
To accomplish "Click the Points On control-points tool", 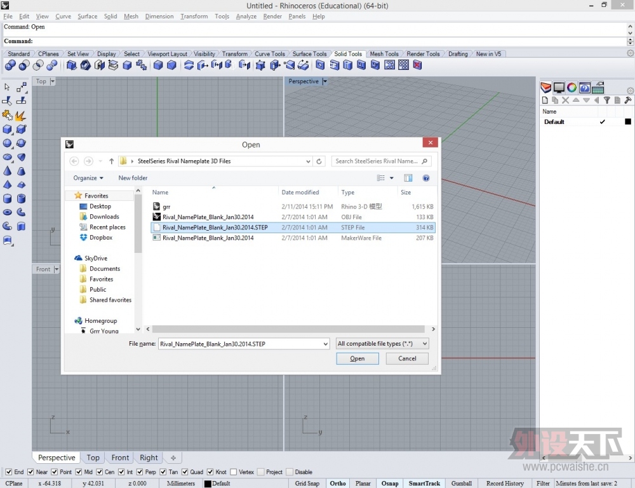I will click(x=22, y=87).
